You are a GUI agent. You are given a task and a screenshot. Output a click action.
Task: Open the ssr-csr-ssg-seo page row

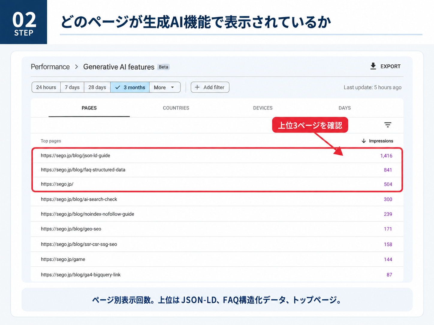[217, 244]
